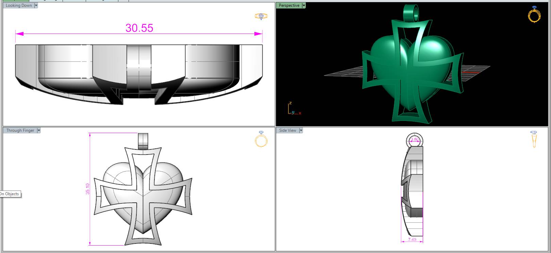The width and height of the screenshot is (551, 253).
Task: Open the Perspective viewport dropdown arrow
Action: pos(304,5)
